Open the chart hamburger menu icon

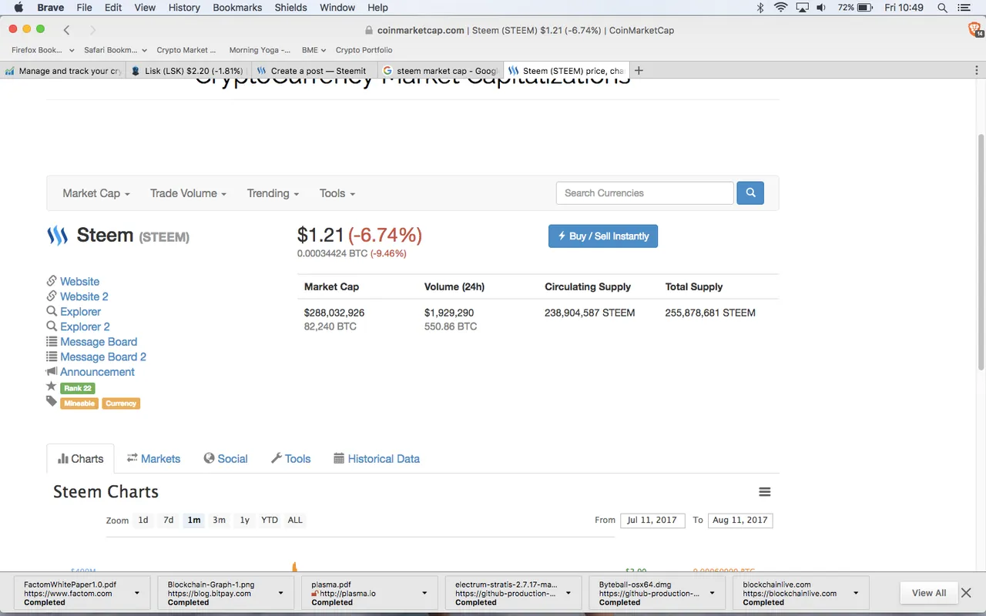(x=764, y=492)
